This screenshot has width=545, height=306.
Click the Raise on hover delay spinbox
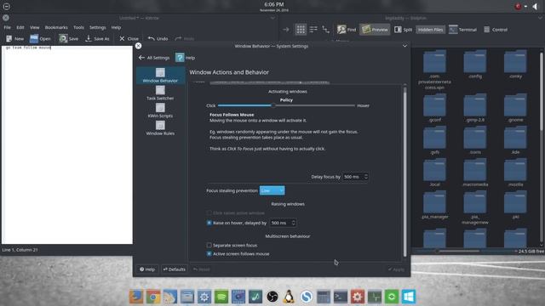point(283,223)
